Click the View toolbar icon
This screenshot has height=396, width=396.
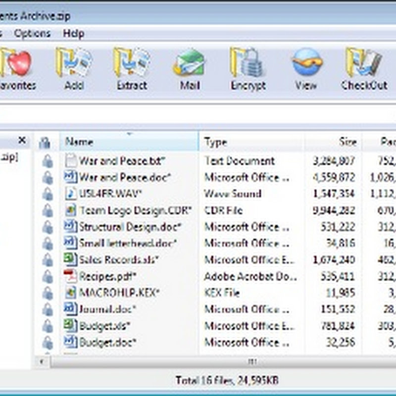[x=306, y=62]
